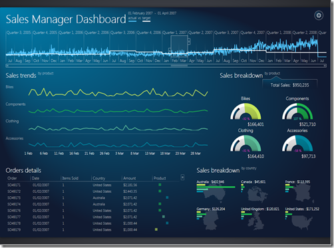Sort by the Items Sold column header
334x248 pixels.
(x=70, y=178)
